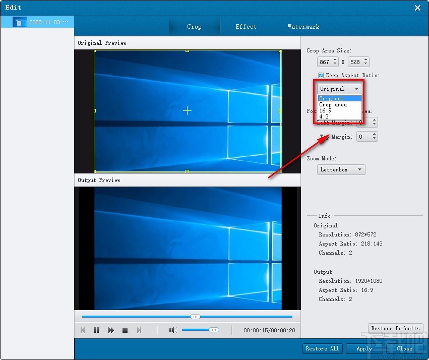429x360 pixels.
Task: Click the Restore All button
Action: (322, 348)
